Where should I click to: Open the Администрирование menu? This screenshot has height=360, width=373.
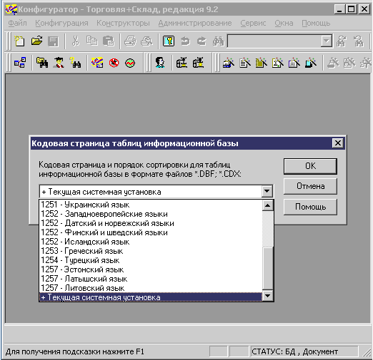coord(195,23)
